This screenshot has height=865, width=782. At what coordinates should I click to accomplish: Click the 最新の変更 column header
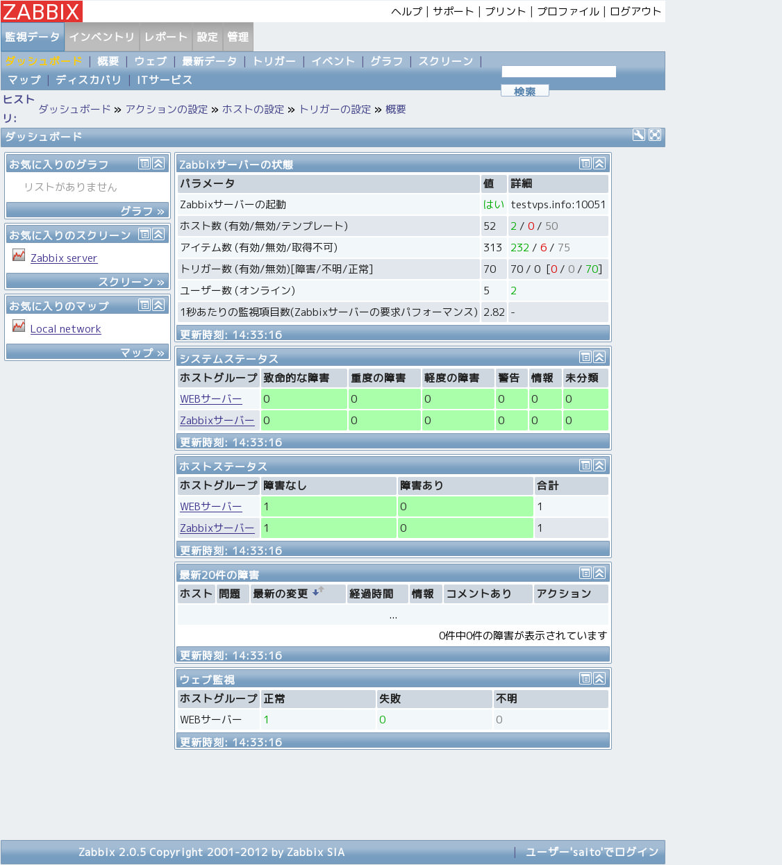pos(281,594)
